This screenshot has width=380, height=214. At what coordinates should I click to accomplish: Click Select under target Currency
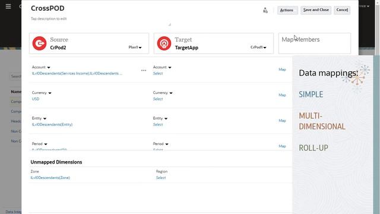[x=158, y=99]
